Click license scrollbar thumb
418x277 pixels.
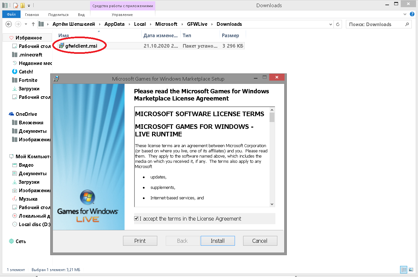(x=272, y=117)
